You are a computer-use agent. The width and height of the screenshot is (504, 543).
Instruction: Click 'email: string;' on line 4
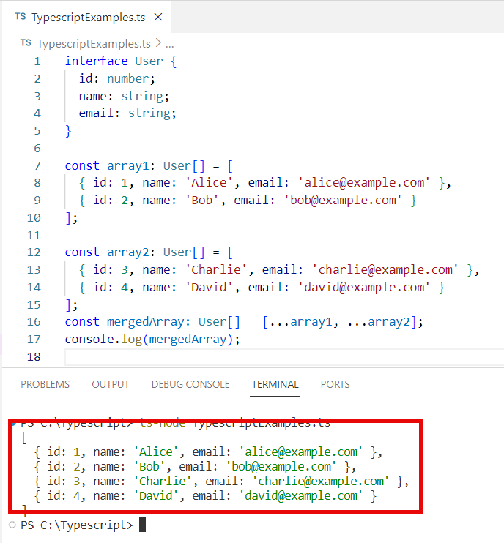(127, 113)
